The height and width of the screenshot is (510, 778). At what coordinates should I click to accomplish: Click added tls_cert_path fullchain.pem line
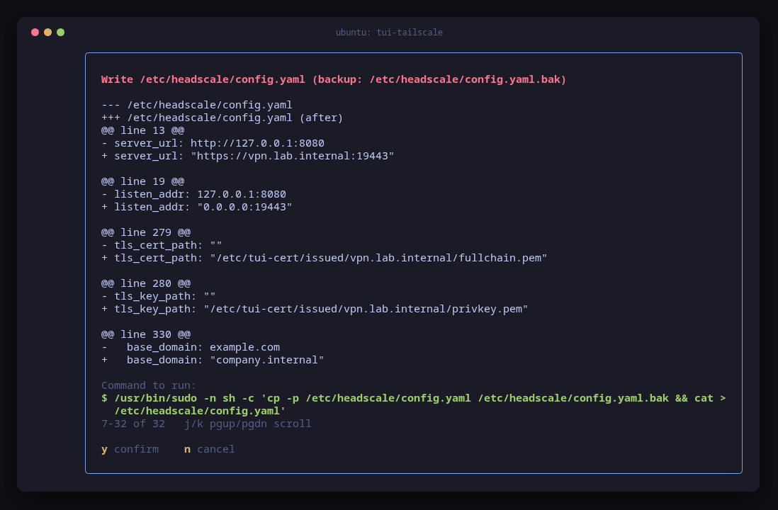tap(324, 258)
